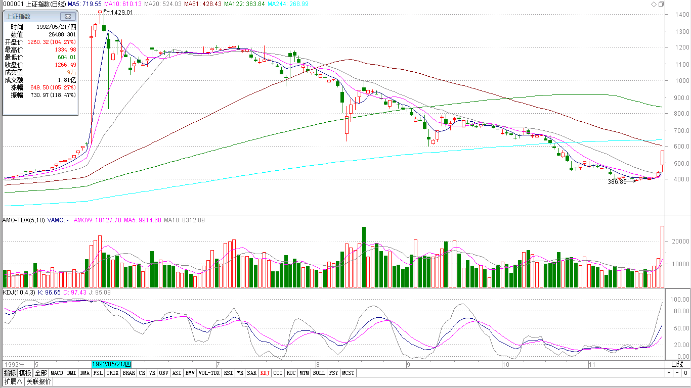This screenshot has width=691, height=388.
Task: Click the 1992年 label on time axis
Action: [x=15, y=364]
